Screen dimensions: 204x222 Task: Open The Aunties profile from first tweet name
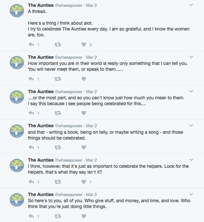click(41, 5)
